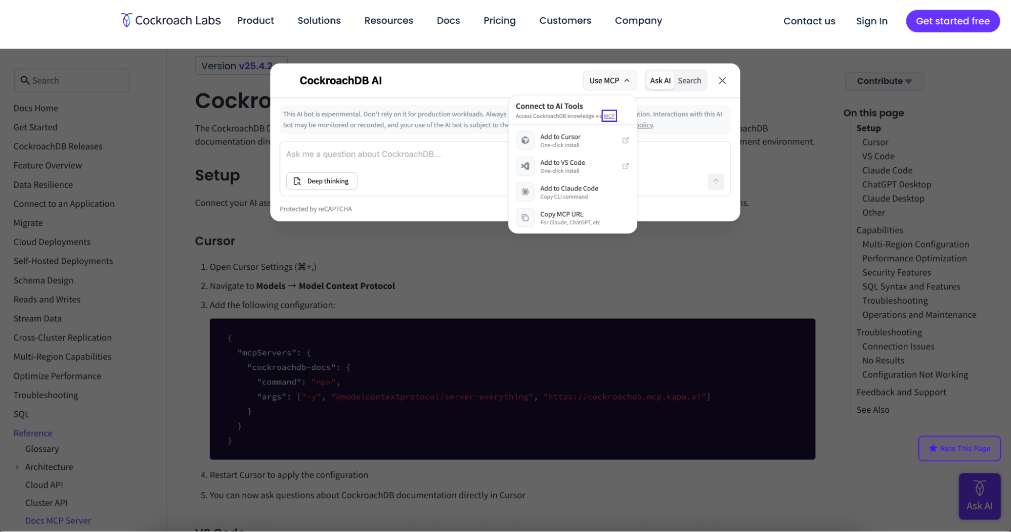Click the send arrow in the AI question box
Image resolution: width=1011 pixels, height=532 pixels.
click(716, 181)
